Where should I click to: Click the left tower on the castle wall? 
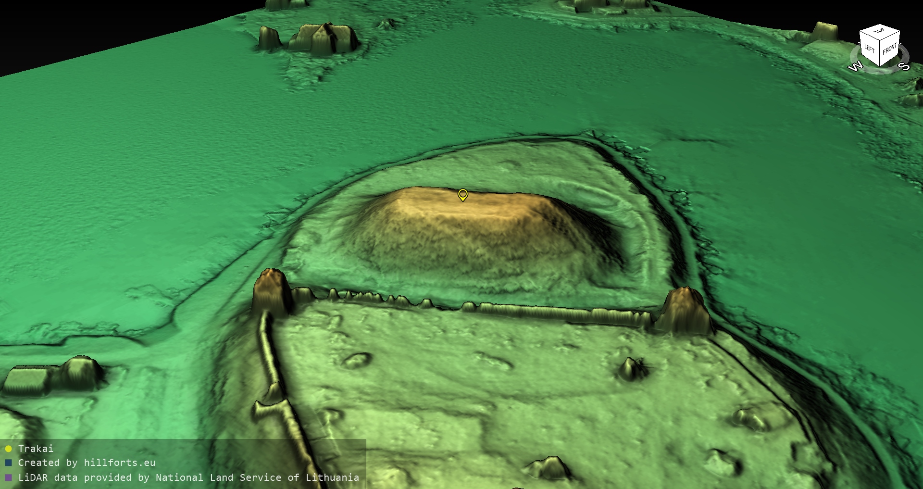coord(272,291)
